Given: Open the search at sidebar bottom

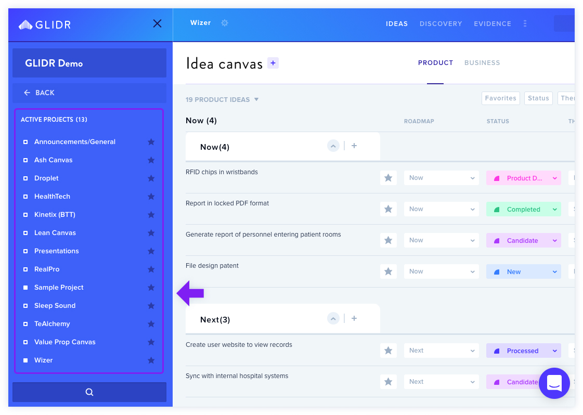Looking at the screenshot, I should click(89, 392).
